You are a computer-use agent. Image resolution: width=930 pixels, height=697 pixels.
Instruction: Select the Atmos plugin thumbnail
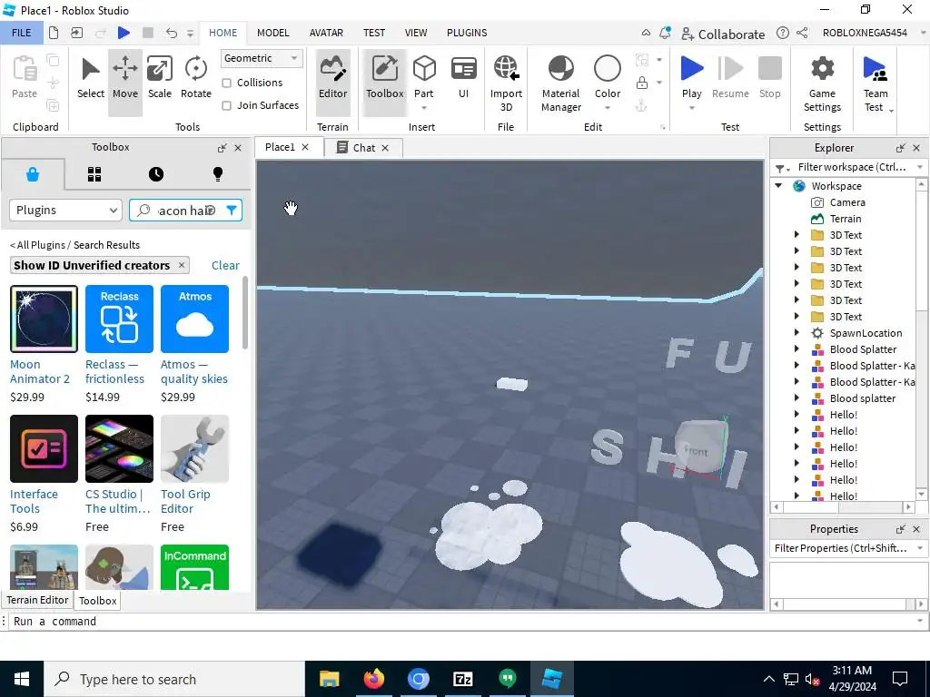click(x=194, y=319)
